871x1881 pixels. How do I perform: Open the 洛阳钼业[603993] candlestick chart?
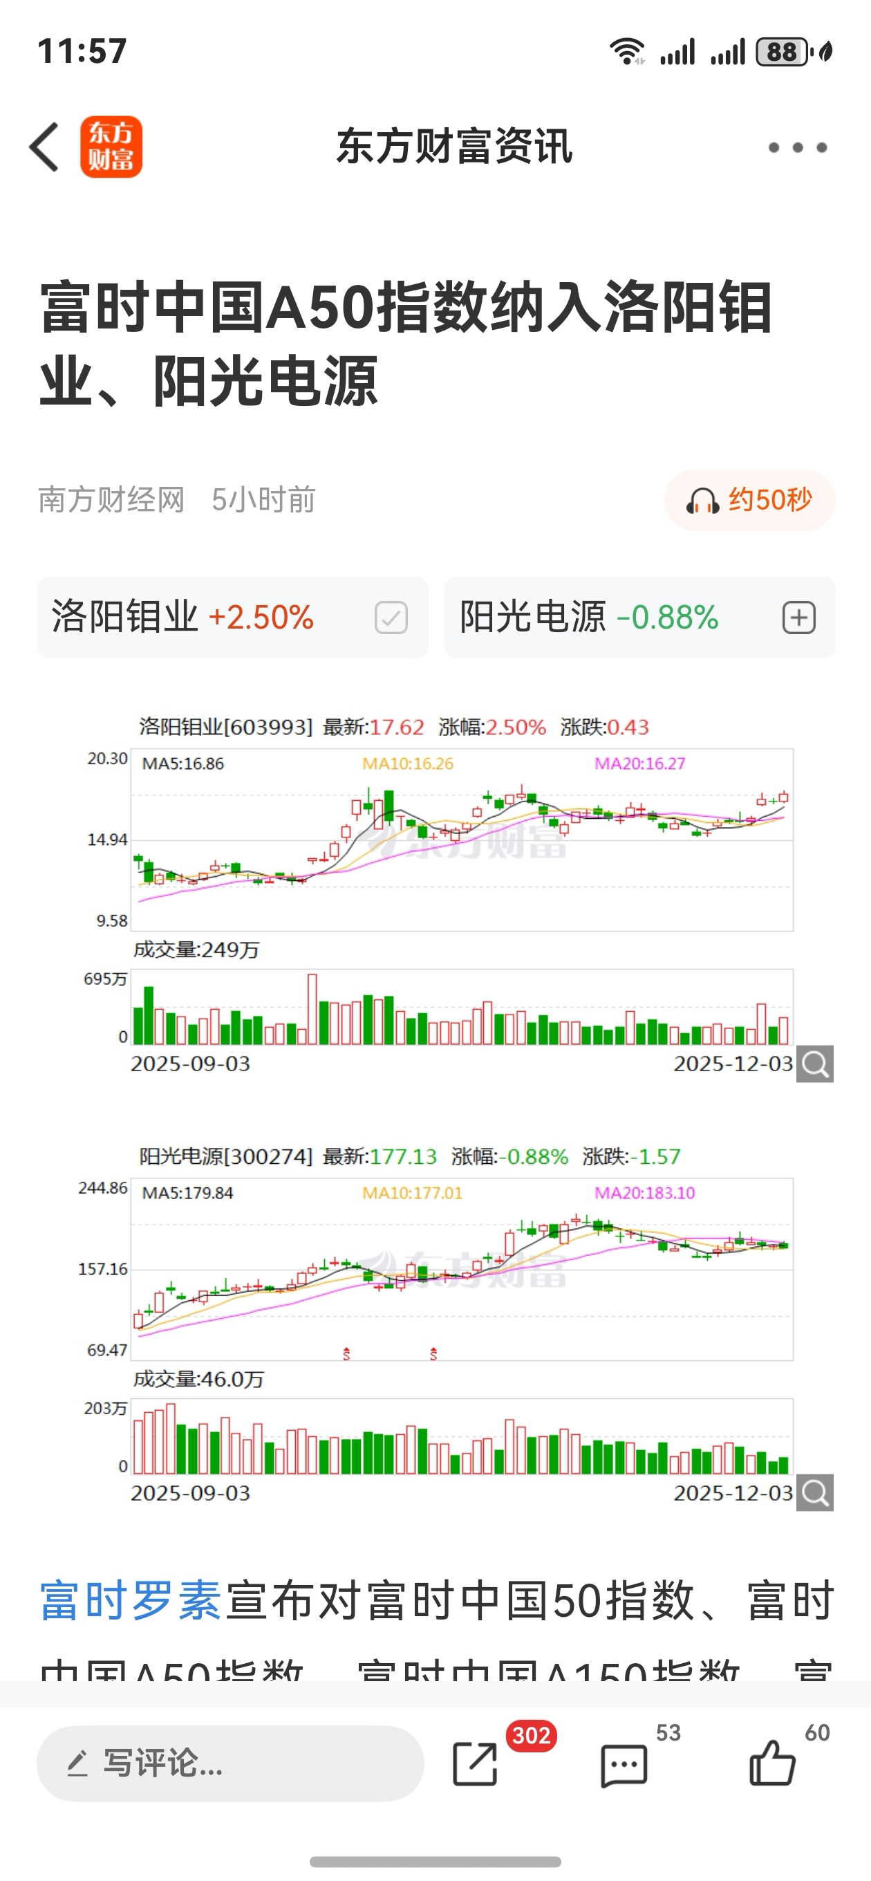click(461, 840)
